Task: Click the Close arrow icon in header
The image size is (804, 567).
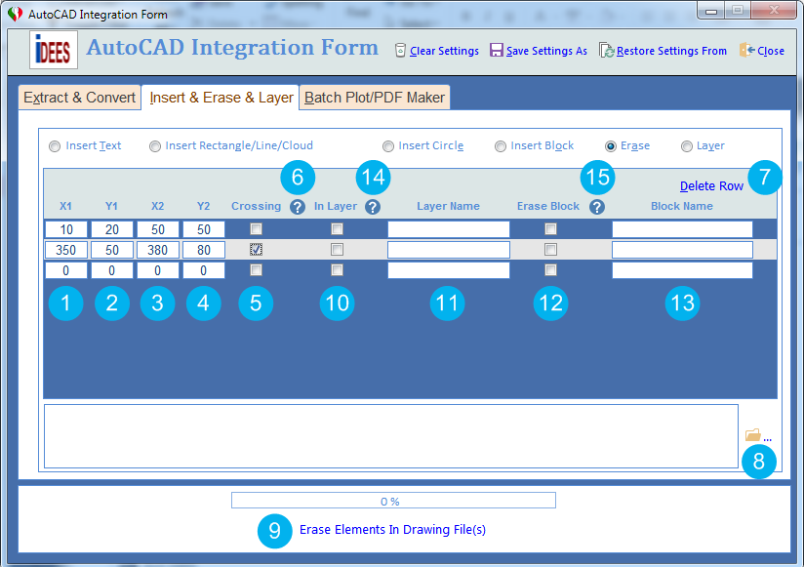Action: [747, 50]
